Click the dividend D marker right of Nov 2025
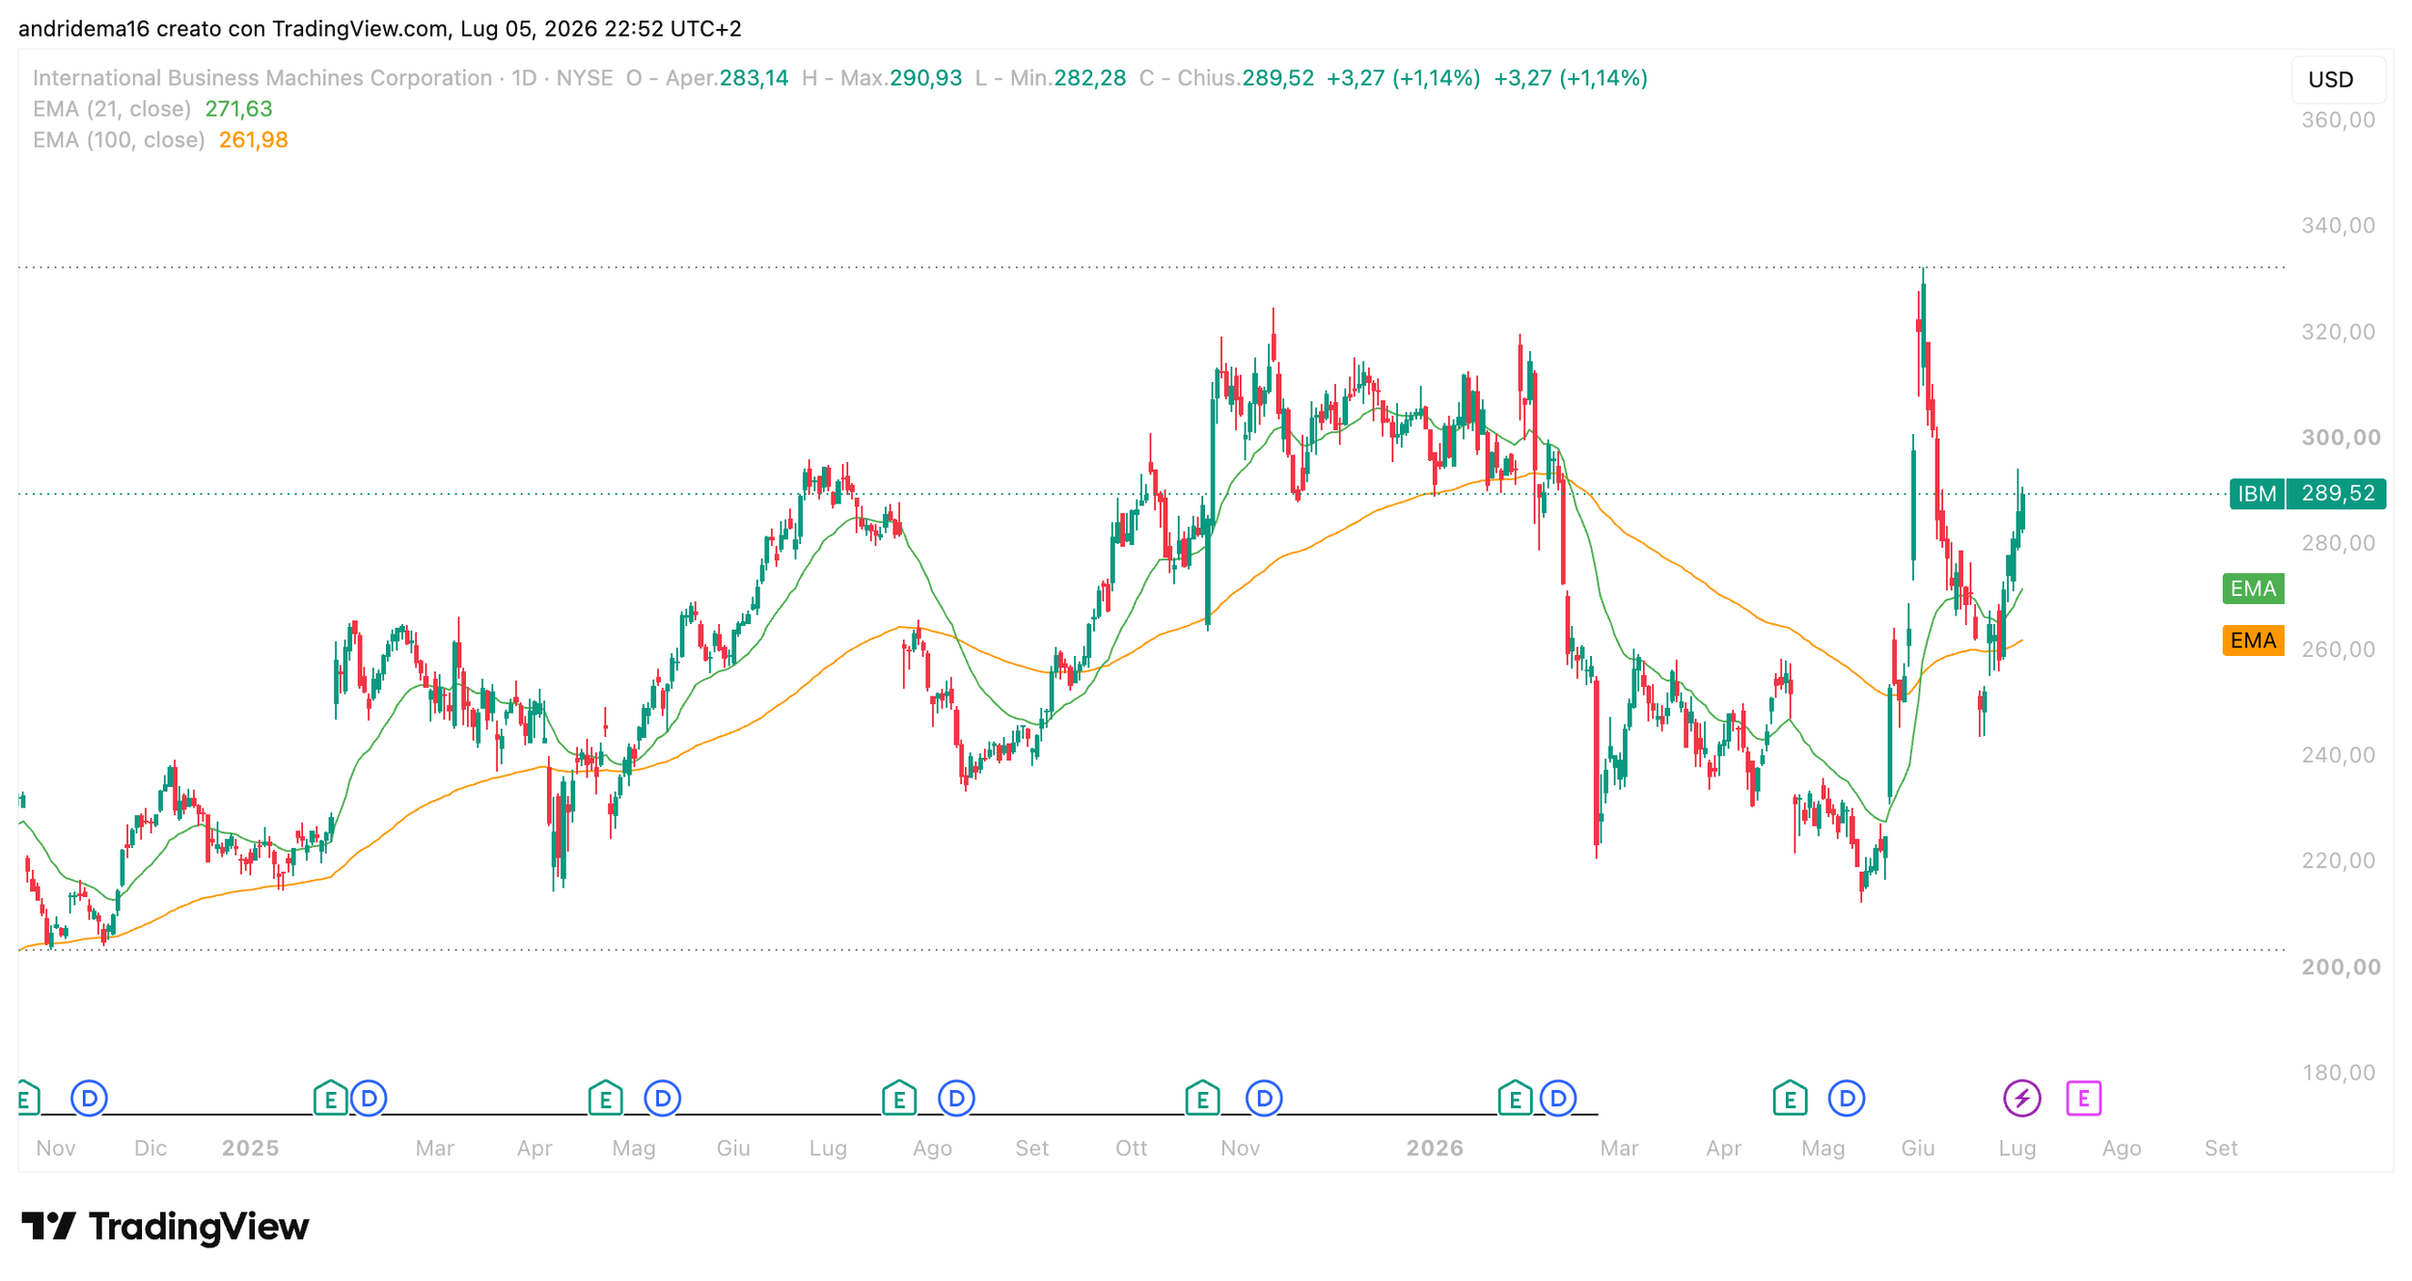The height and width of the screenshot is (1281, 2412). 1264,1098
